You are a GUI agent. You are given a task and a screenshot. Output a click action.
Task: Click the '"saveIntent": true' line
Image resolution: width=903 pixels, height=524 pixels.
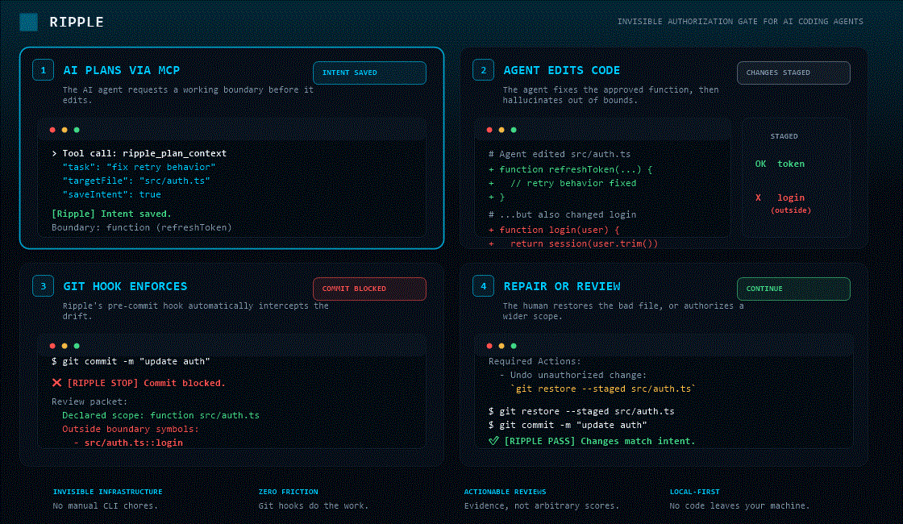point(112,194)
